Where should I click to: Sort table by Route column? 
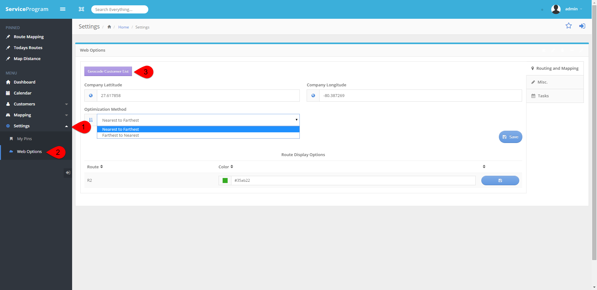(x=95, y=167)
